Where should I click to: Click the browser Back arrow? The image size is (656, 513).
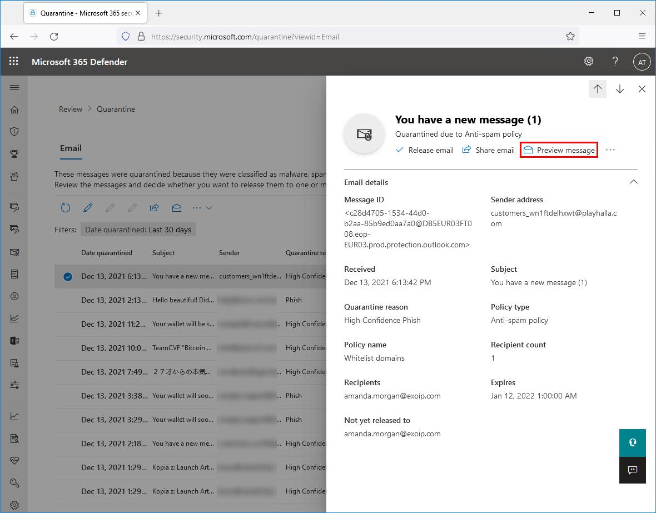click(x=14, y=36)
